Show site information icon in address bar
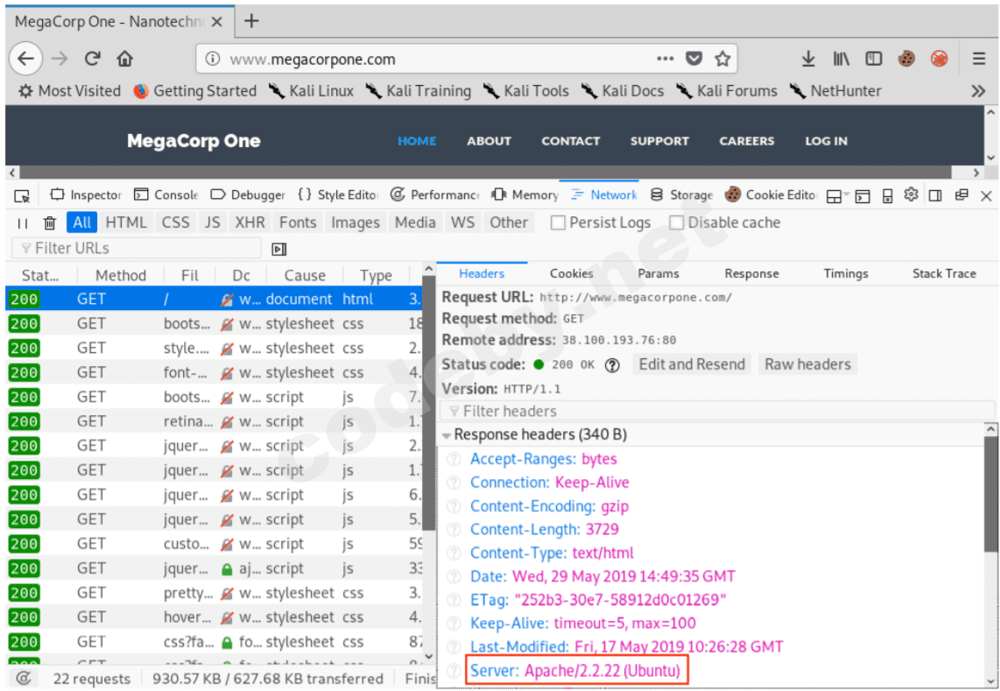Image resolution: width=1000 pixels, height=691 pixels. [x=213, y=59]
